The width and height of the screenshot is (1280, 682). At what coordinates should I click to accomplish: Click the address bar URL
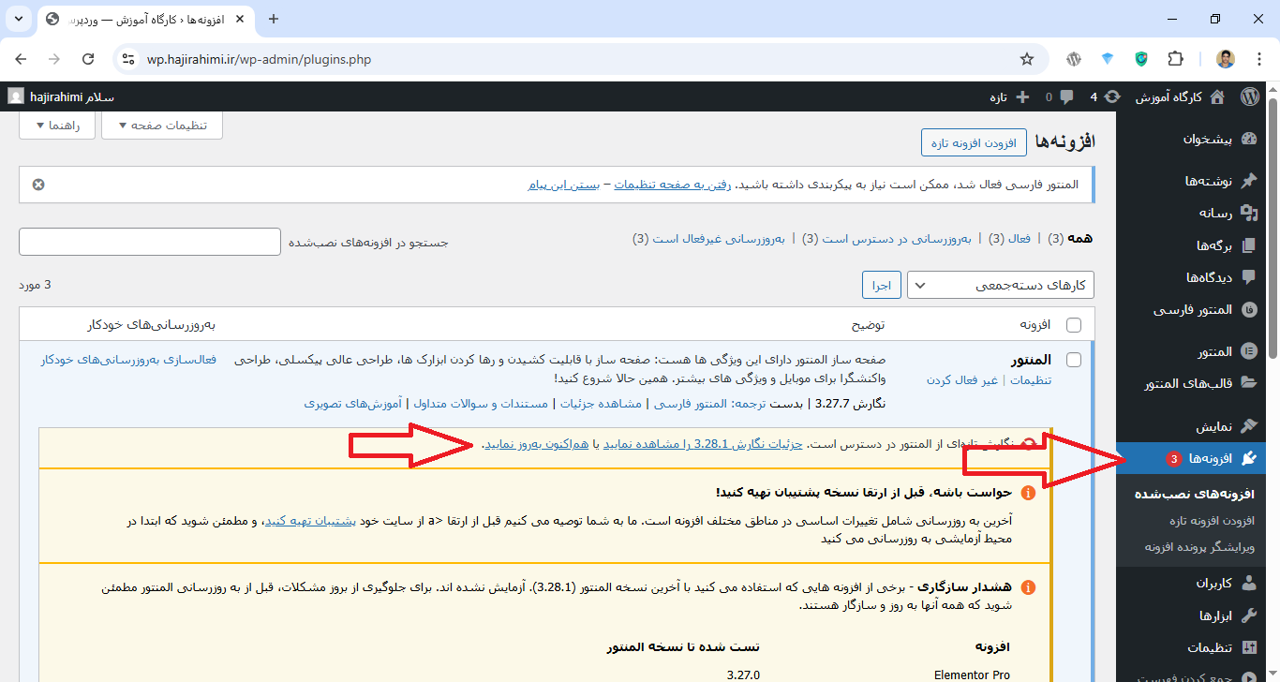coord(259,60)
